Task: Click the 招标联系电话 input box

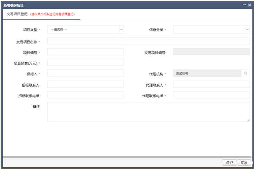Action: [85, 95]
